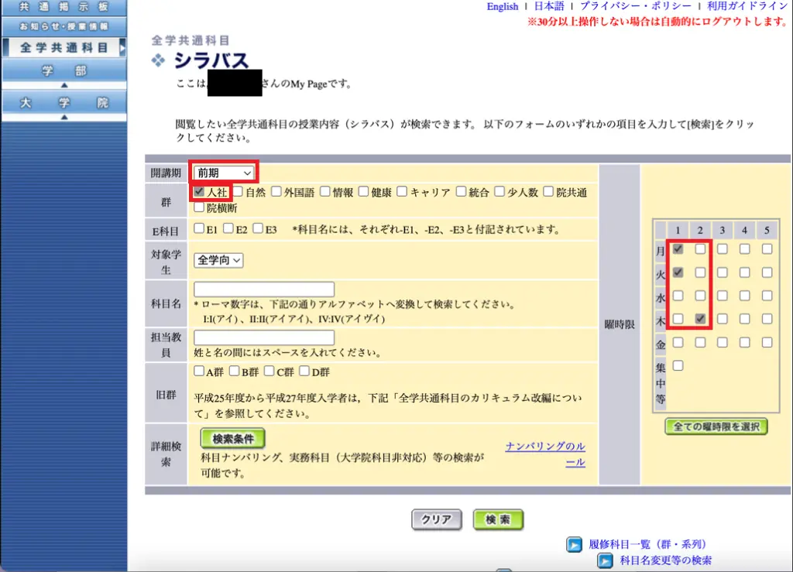Open the 共通掲示板 sidebar menu
This screenshot has height=572, width=793.
pyautogui.click(x=64, y=7)
